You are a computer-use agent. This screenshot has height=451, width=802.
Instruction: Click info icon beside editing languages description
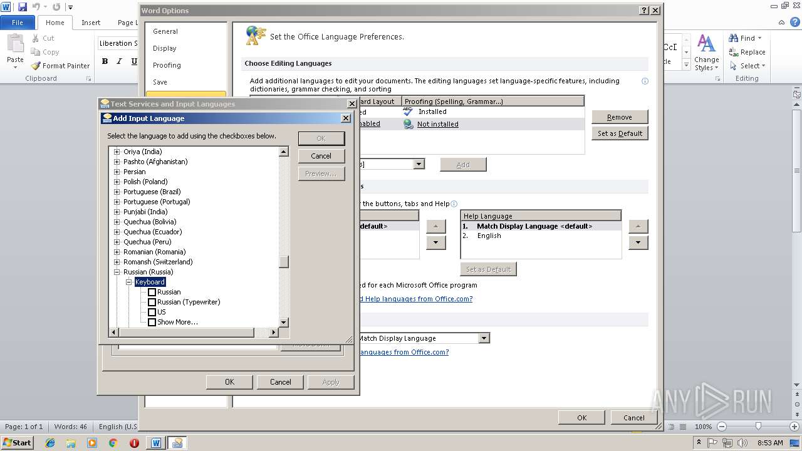[x=645, y=81]
